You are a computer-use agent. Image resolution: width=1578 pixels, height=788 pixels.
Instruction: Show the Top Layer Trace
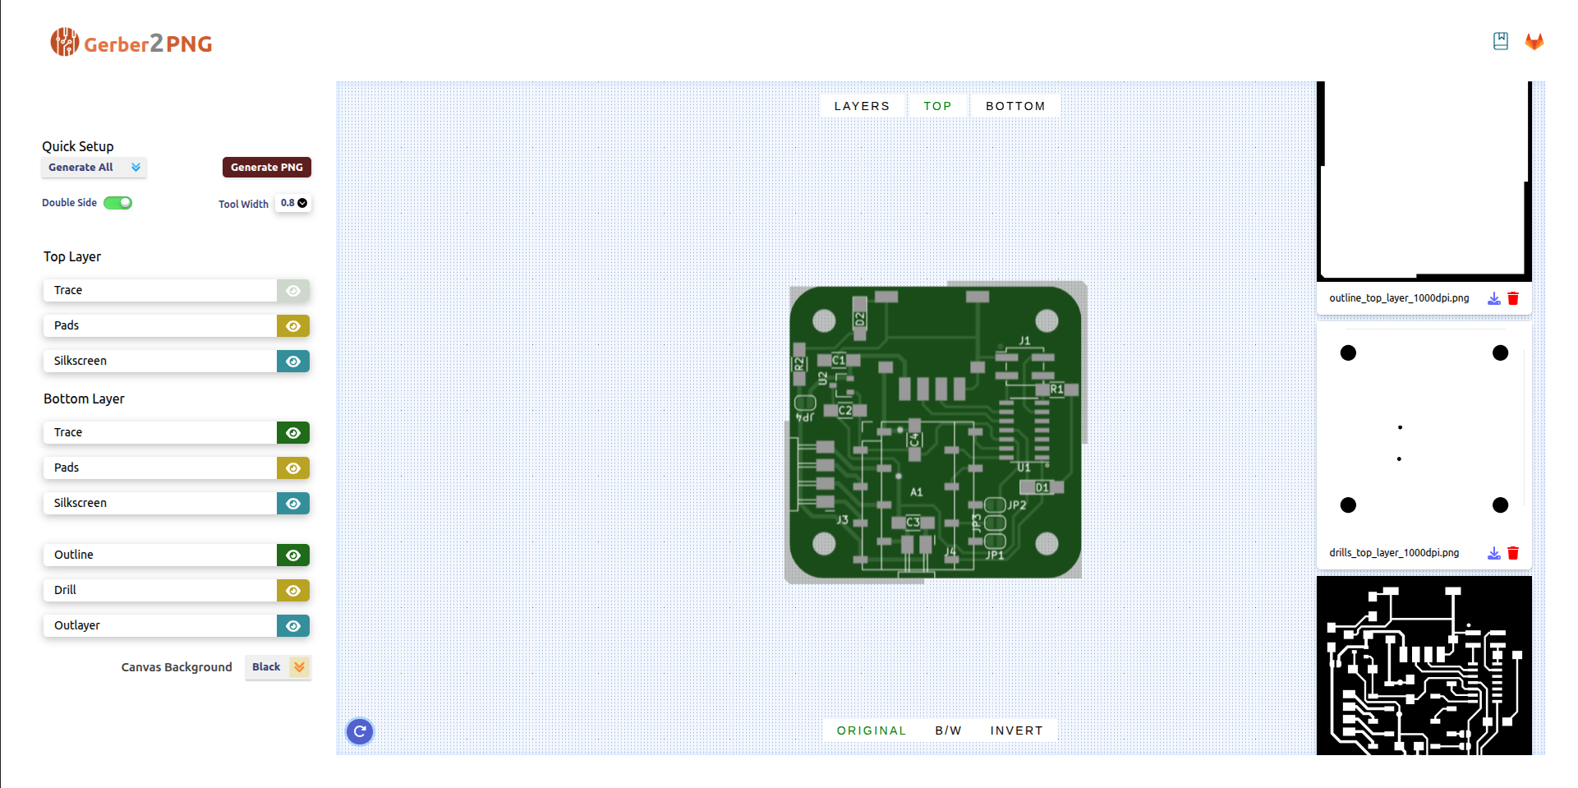(292, 291)
